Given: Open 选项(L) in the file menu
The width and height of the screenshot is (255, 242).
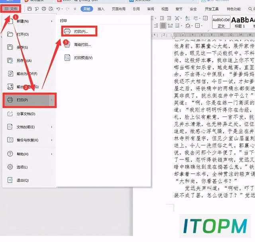Looking at the screenshot, I should pyautogui.click(x=29, y=167).
